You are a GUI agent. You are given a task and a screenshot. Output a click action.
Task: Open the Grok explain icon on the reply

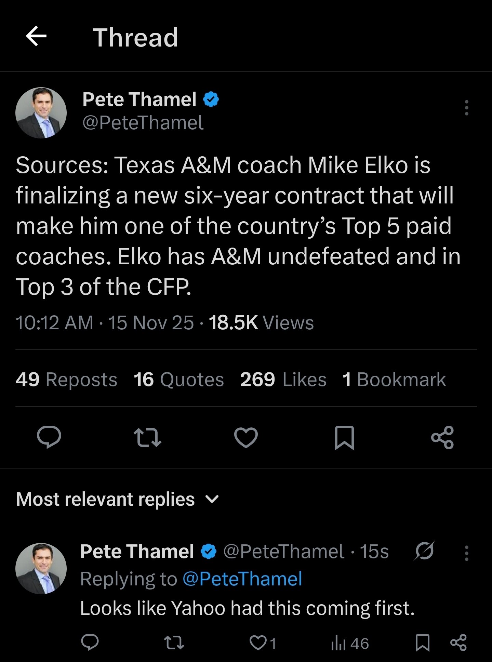point(424,551)
